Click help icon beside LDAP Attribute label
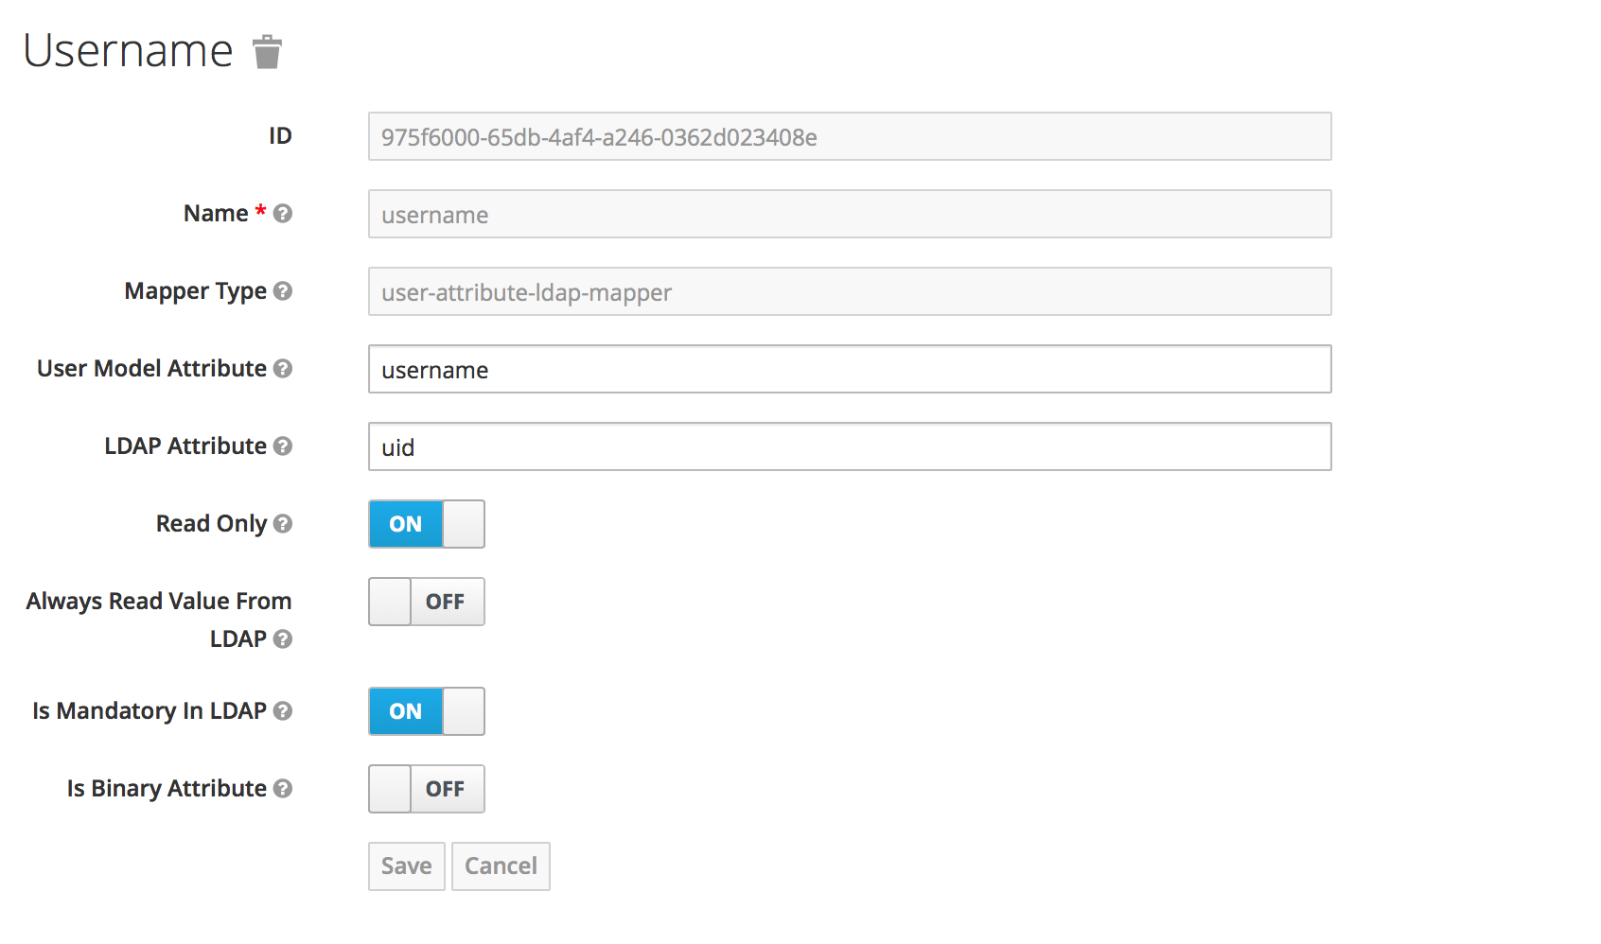This screenshot has height=944, width=1601. pyautogui.click(x=282, y=446)
